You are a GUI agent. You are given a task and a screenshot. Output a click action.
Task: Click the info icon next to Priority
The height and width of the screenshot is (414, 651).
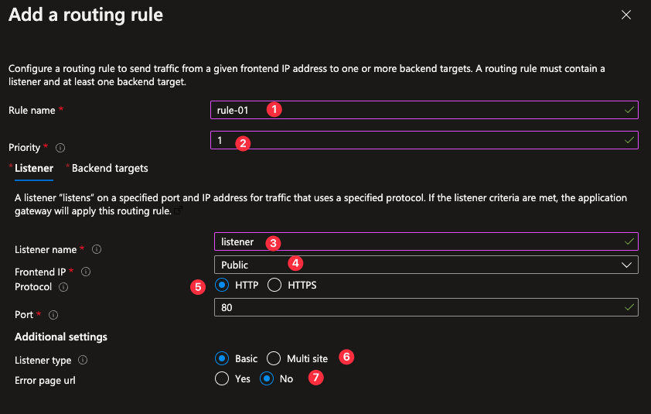60,147
